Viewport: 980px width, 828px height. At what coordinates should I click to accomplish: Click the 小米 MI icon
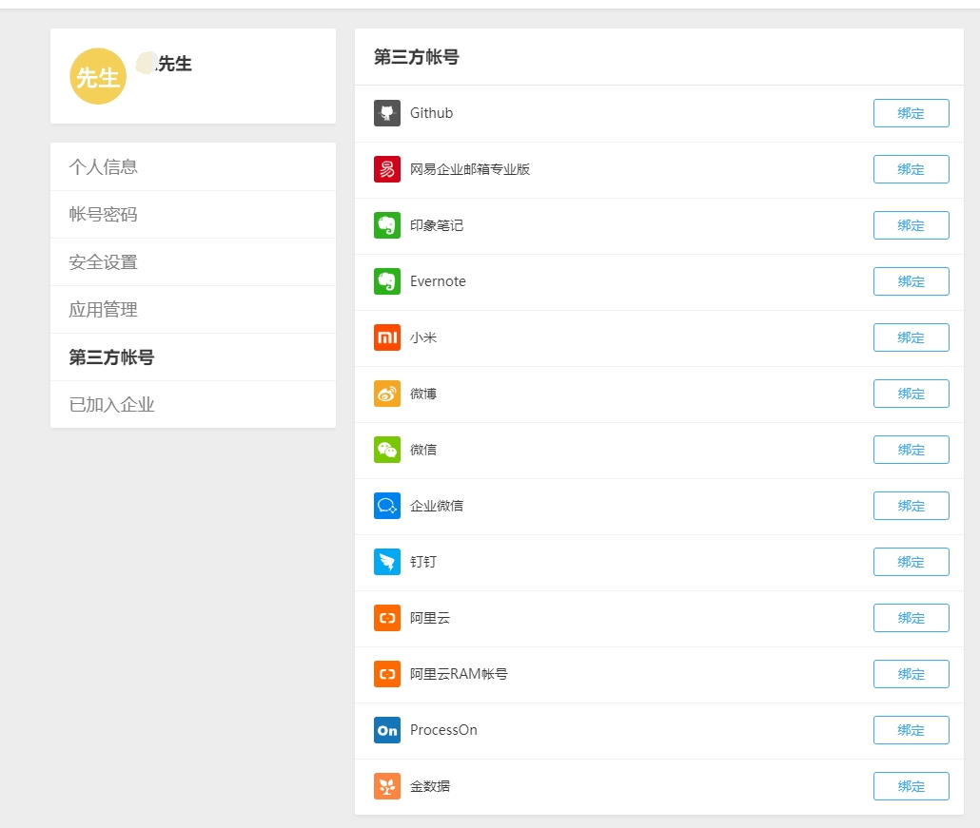387,337
